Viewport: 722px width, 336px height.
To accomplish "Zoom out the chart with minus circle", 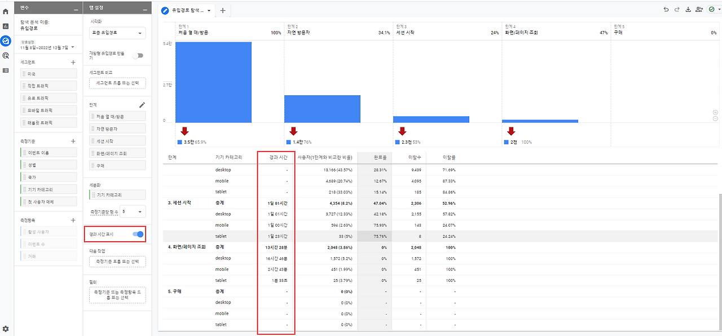I will tap(716, 118).
